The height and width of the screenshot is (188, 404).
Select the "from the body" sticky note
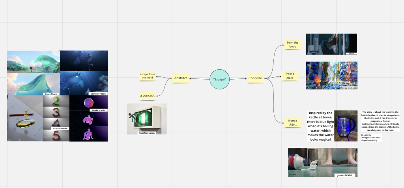[293, 45]
